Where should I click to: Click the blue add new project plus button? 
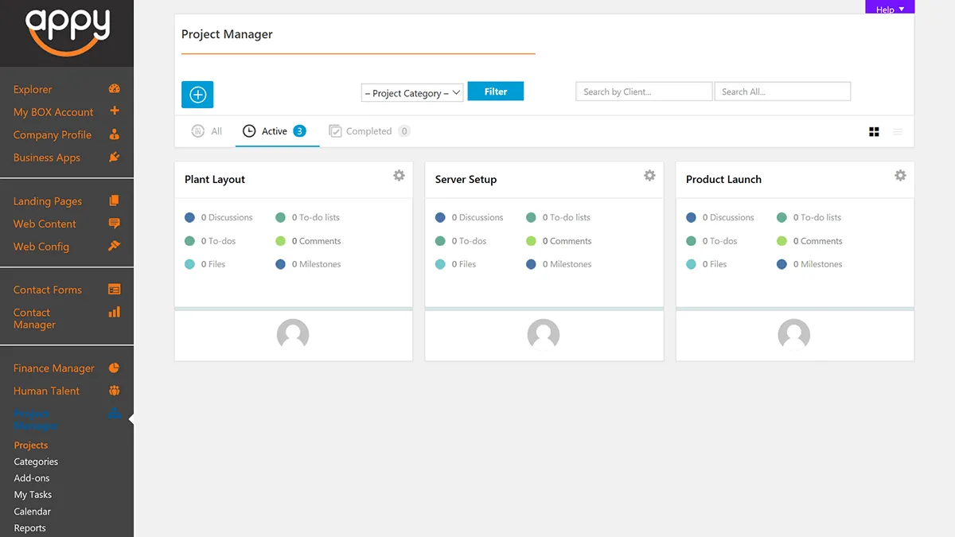(197, 95)
